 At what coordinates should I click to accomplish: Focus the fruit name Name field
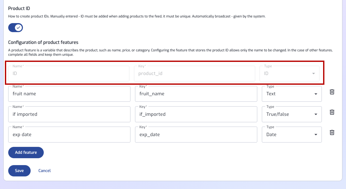69,94
